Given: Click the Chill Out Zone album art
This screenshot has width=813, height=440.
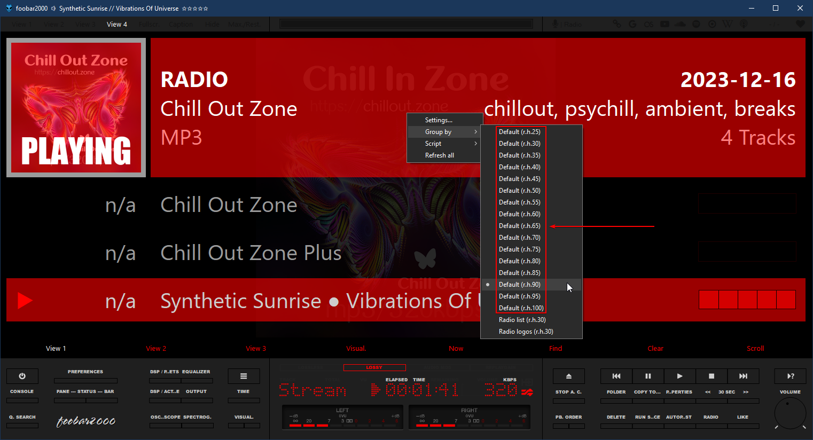Looking at the screenshot, I should (76, 107).
